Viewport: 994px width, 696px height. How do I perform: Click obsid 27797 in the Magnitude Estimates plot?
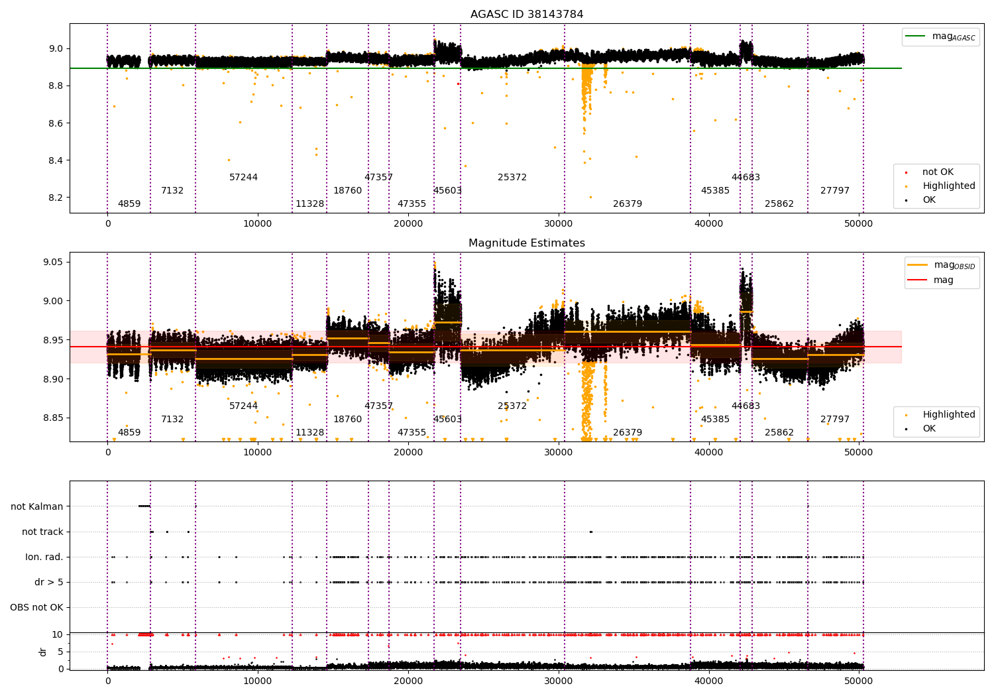835,420
